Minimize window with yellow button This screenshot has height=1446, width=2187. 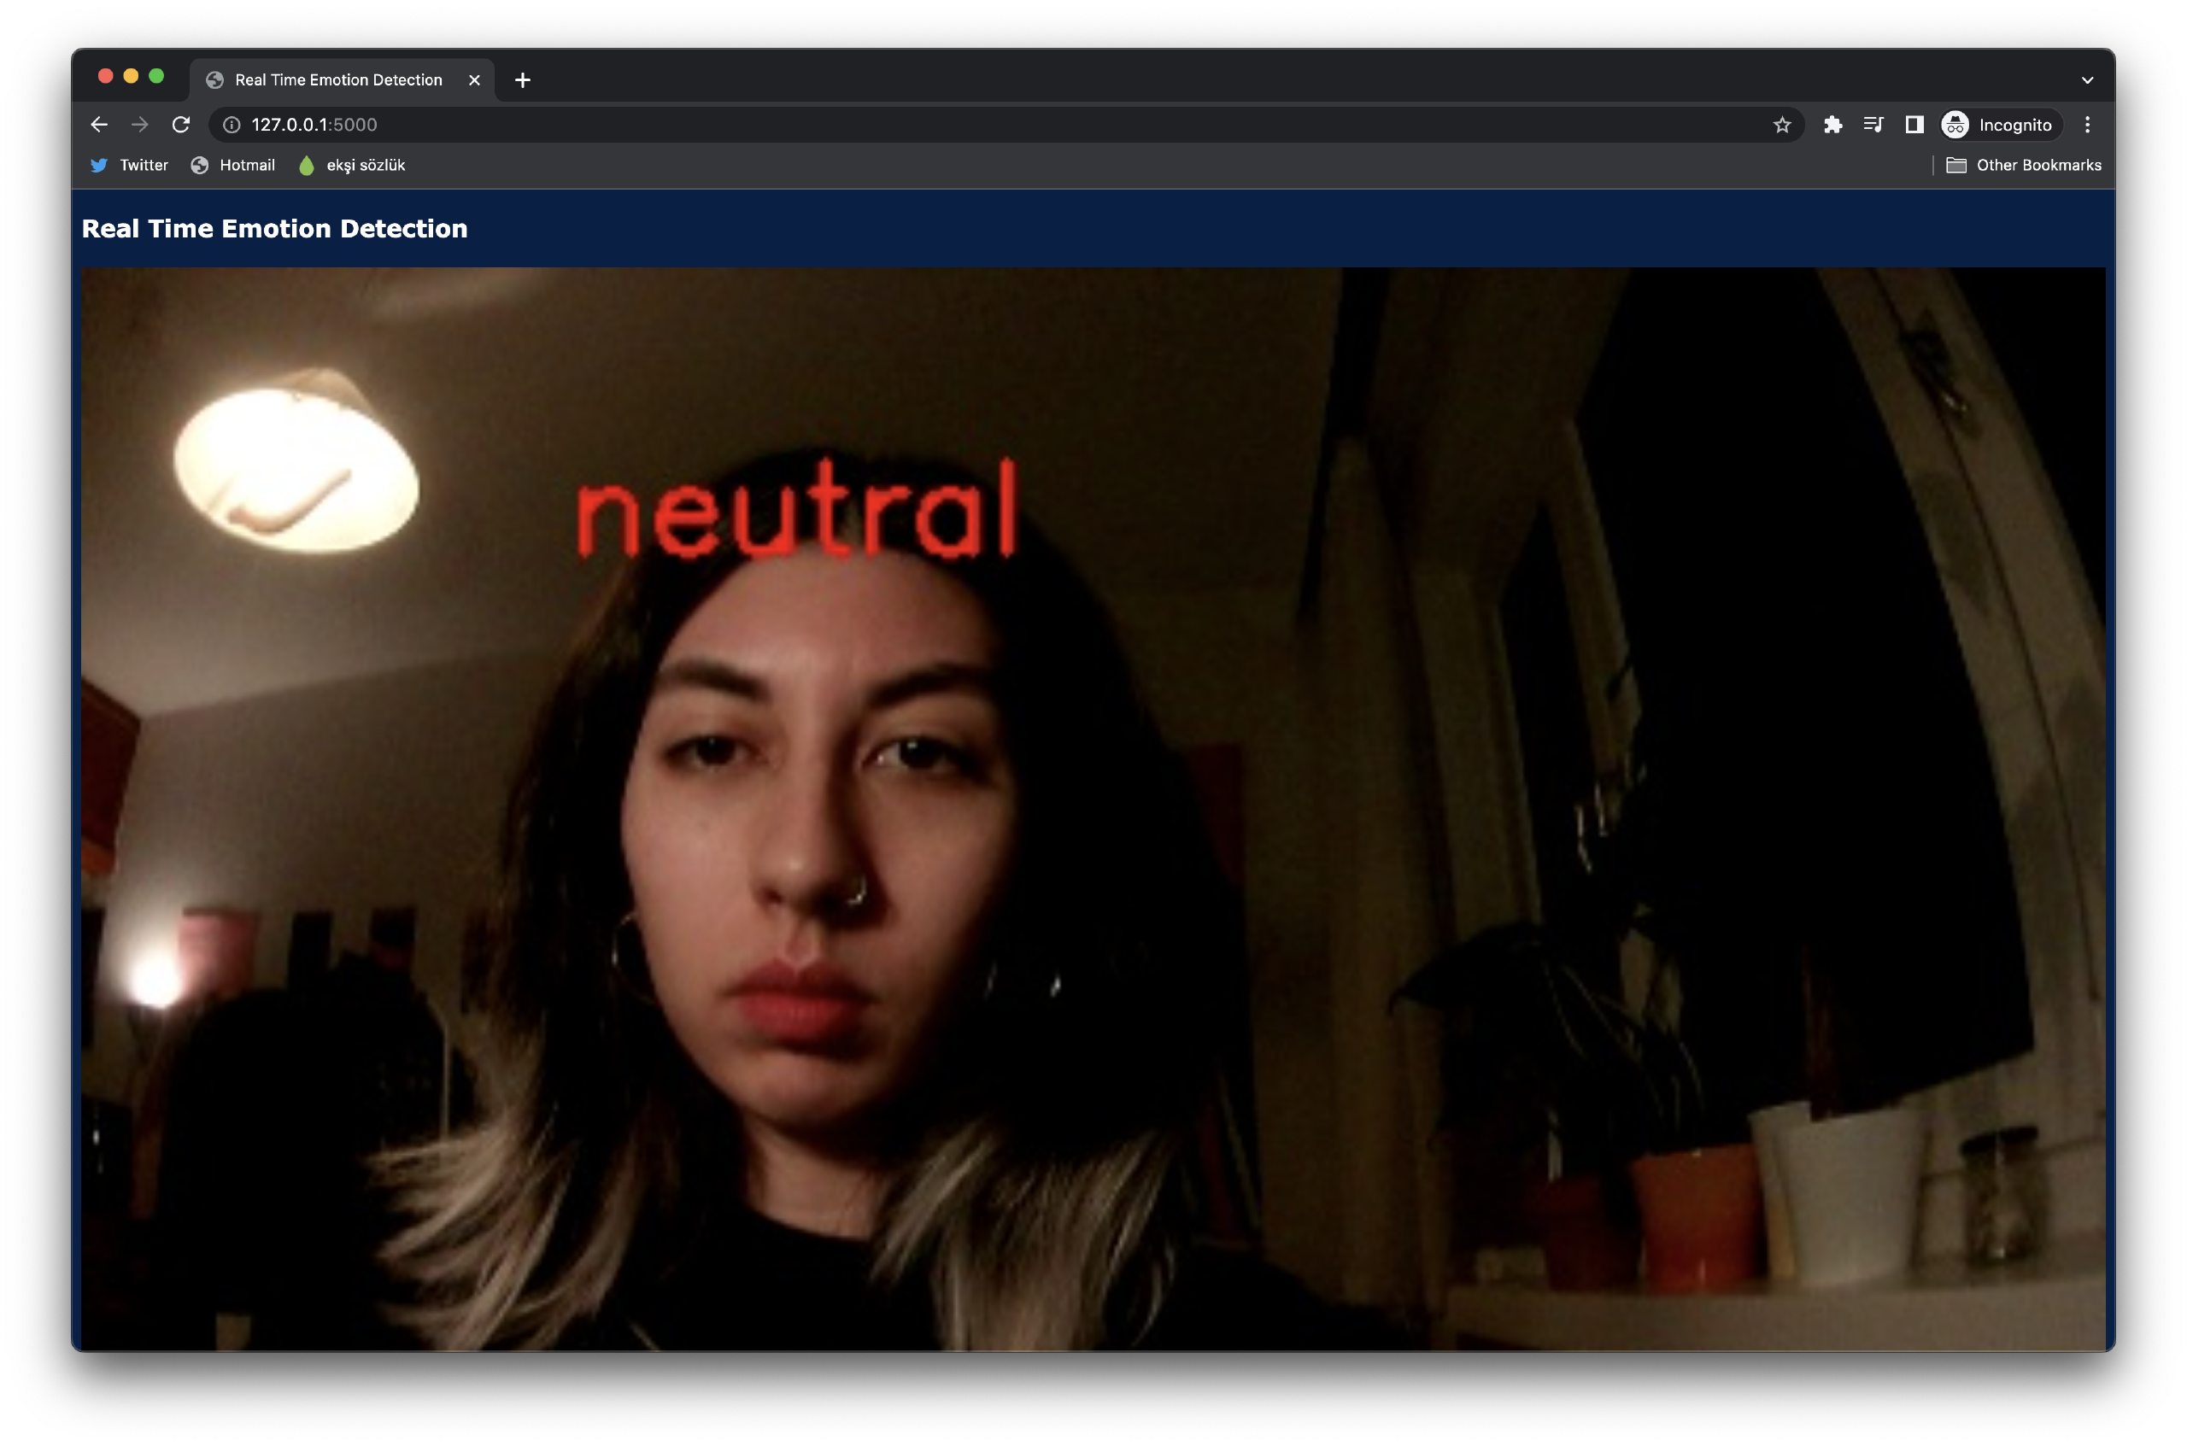[x=131, y=76]
